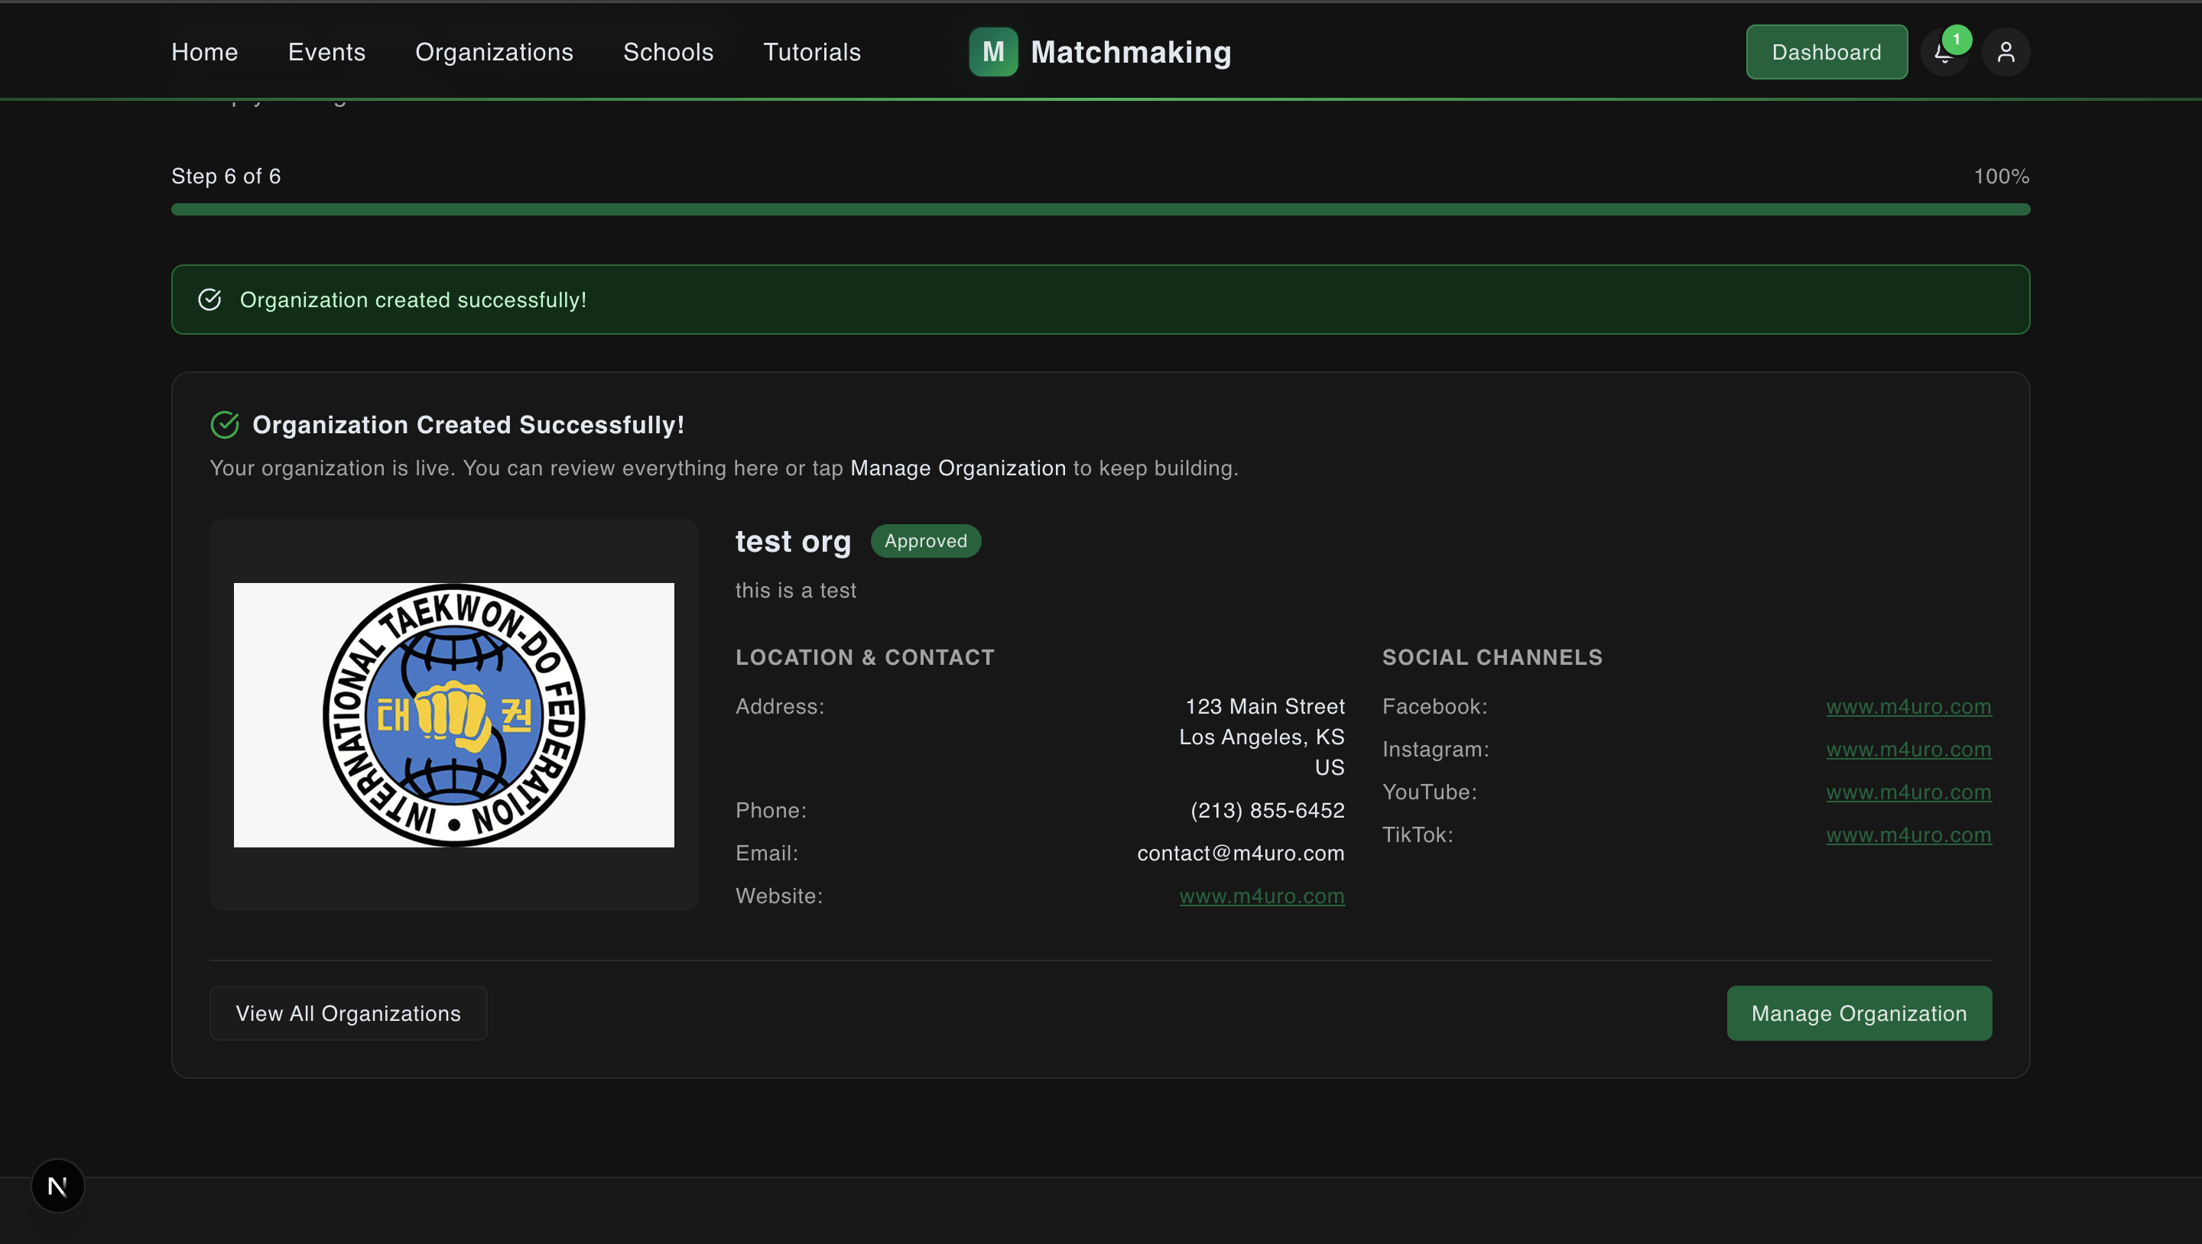
Task: Click the checkmark icon in the success banner
Action: tap(209, 299)
